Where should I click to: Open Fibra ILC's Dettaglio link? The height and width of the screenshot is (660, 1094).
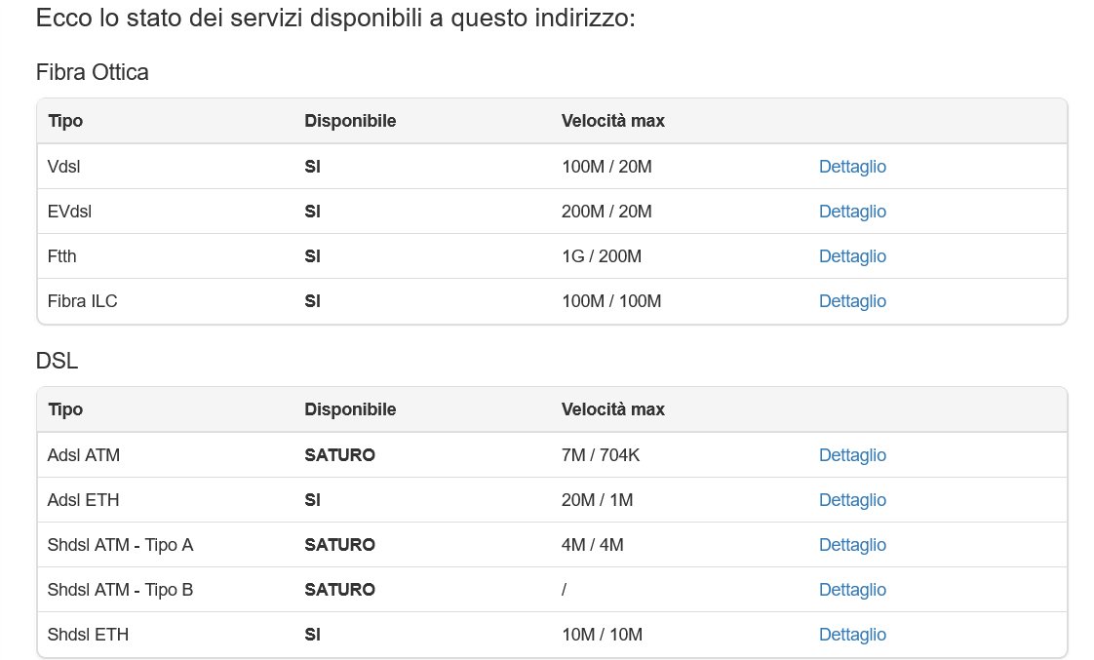852,301
